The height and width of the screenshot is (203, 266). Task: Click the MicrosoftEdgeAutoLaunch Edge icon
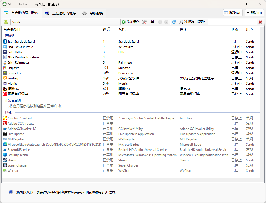coord(5,144)
